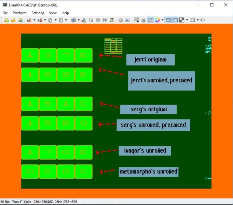Viewport: 233px width, 205px height.
Task: Toggle the highlighted keyboard layout button
Action: 150,20
